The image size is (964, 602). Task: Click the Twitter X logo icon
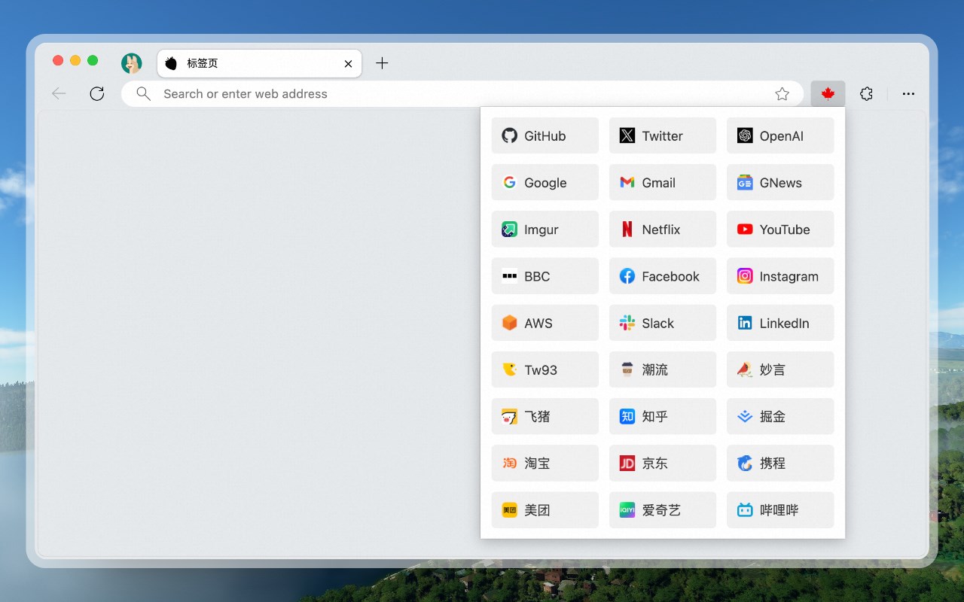point(627,135)
